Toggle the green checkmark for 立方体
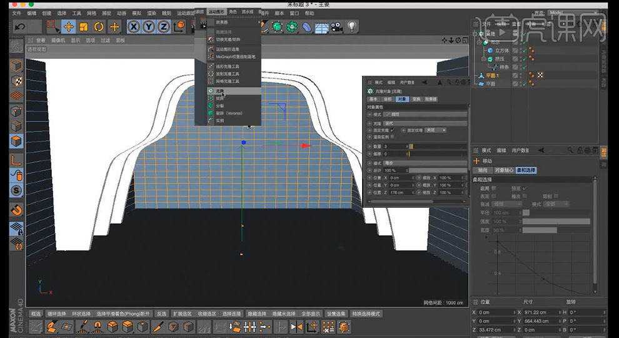This screenshot has height=338, width=619. pyautogui.click(x=524, y=51)
